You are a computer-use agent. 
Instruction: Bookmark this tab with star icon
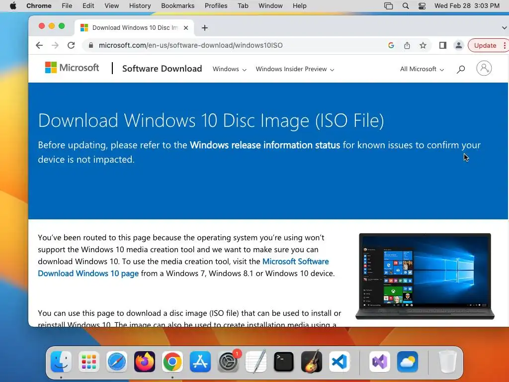pyautogui.click(x=423, y=45)
